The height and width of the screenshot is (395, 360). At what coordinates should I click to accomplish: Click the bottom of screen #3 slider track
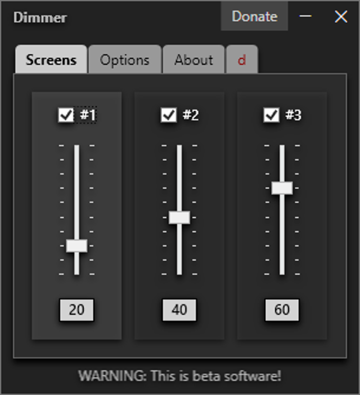point(282,271)
